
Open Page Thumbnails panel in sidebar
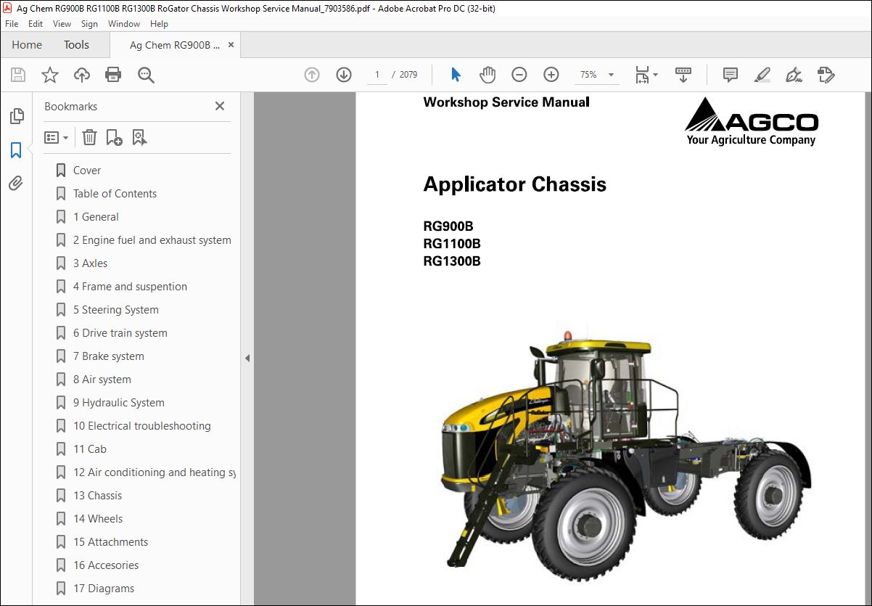16,116
